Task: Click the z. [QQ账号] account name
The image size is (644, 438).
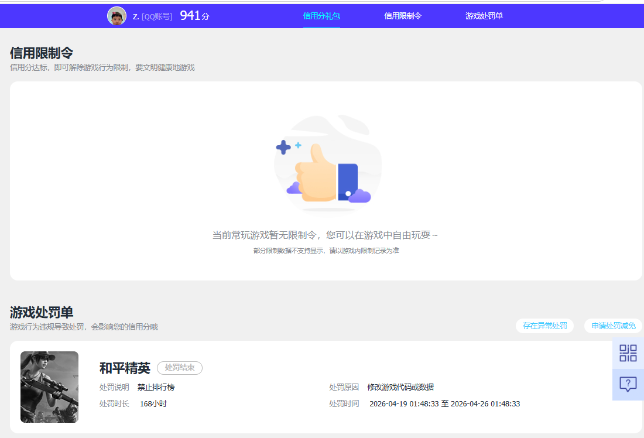Action: pyautogui.click(x=152, y=16)
